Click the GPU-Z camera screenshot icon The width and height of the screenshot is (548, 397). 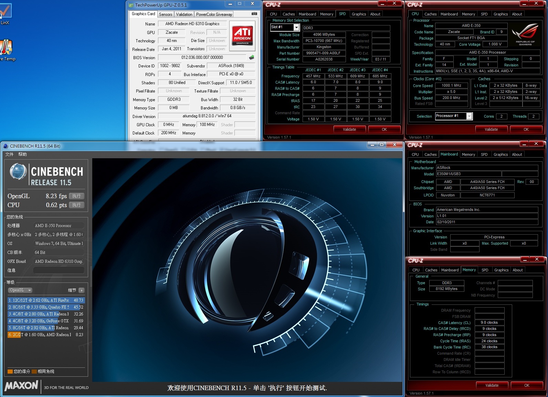pyautogui.click(x=254, y=14)
